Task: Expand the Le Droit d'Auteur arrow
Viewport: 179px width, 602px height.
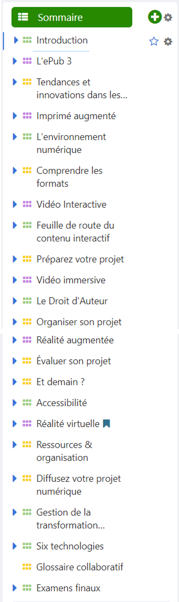Action: pyautogui.click(x=16, y=301)
